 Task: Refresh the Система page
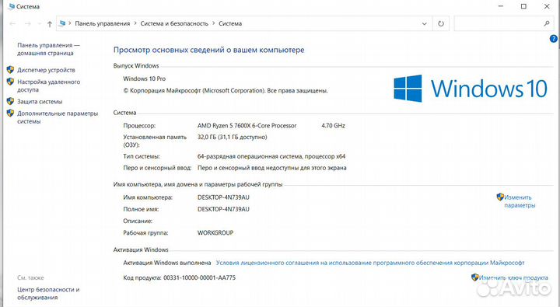click(x=441, y=23)
